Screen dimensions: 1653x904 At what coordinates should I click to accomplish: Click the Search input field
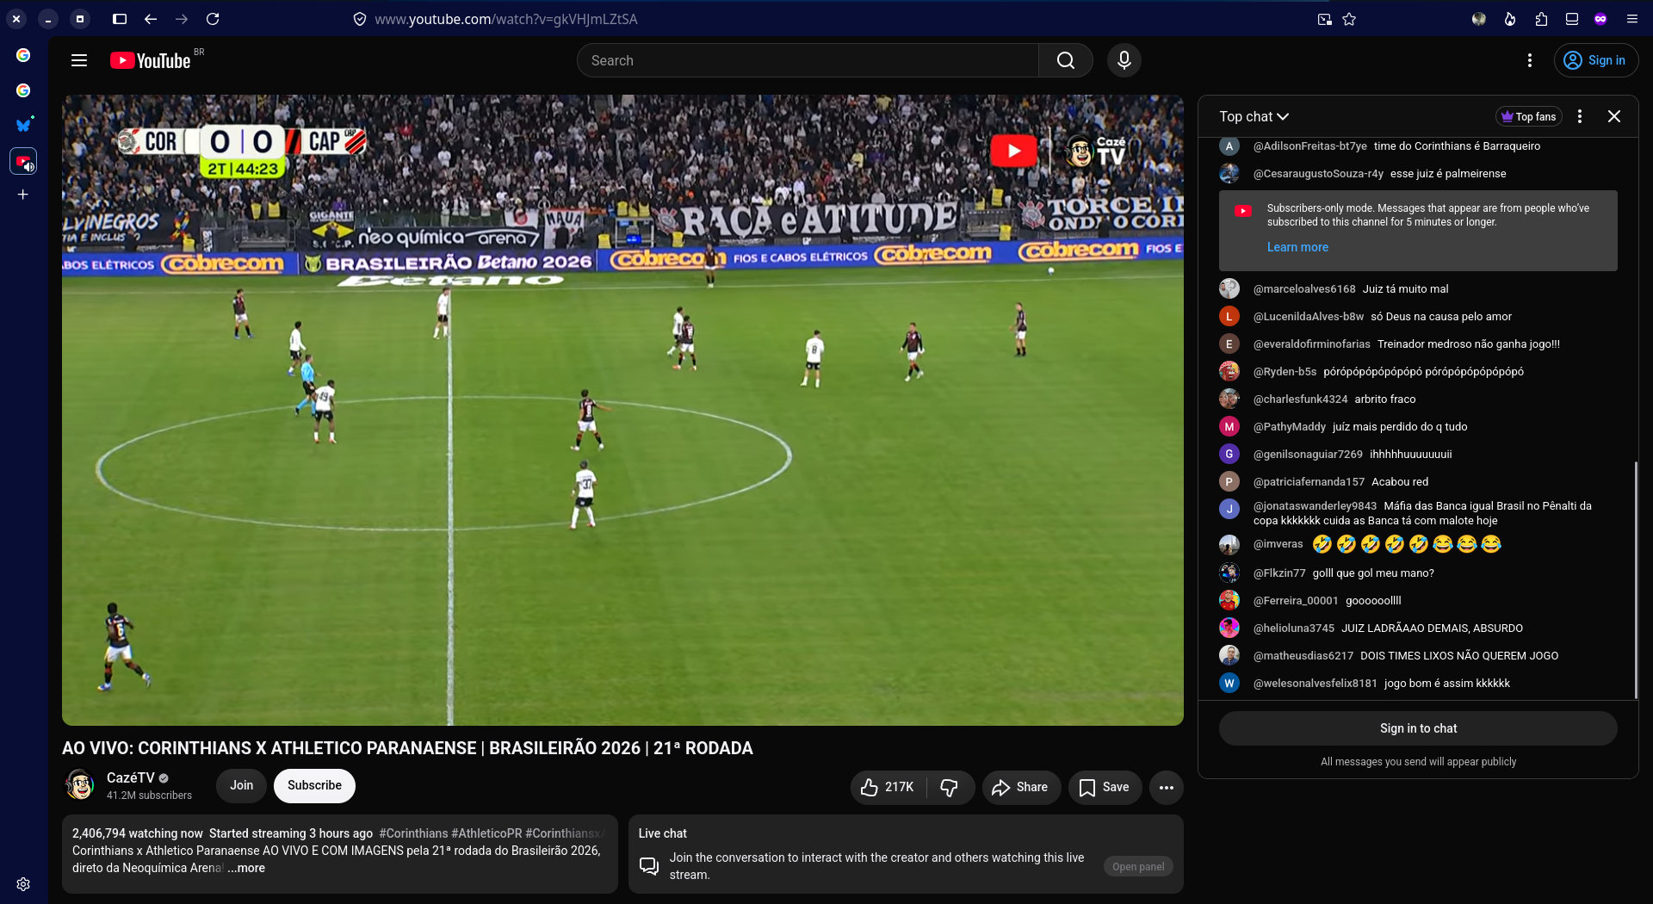pyautogui.click(x=808, y=60)
